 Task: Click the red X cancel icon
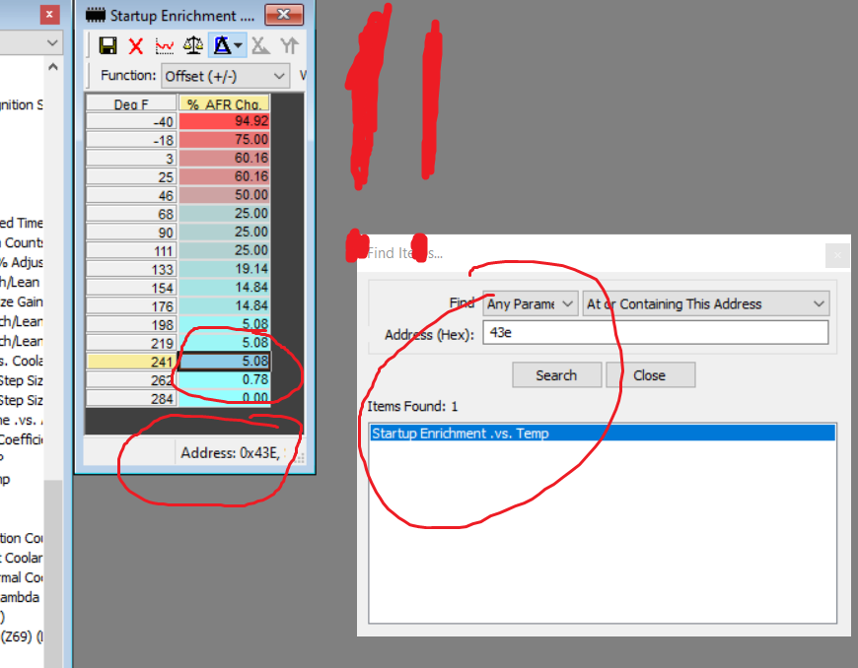pos(136,45)
